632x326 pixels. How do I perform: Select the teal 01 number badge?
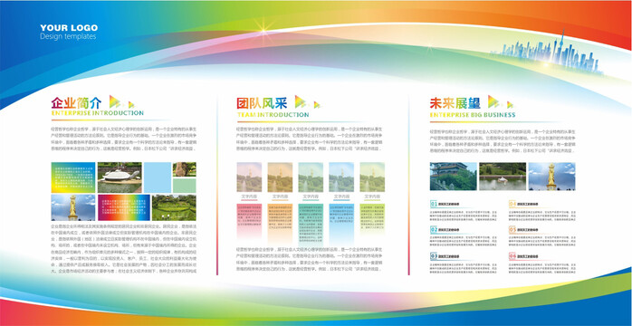(434, 204)
